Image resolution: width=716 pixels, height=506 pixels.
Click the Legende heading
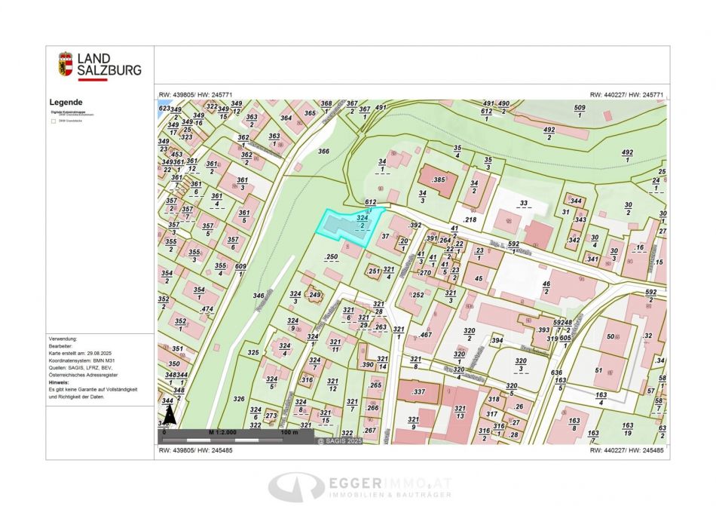click(66, 103)
